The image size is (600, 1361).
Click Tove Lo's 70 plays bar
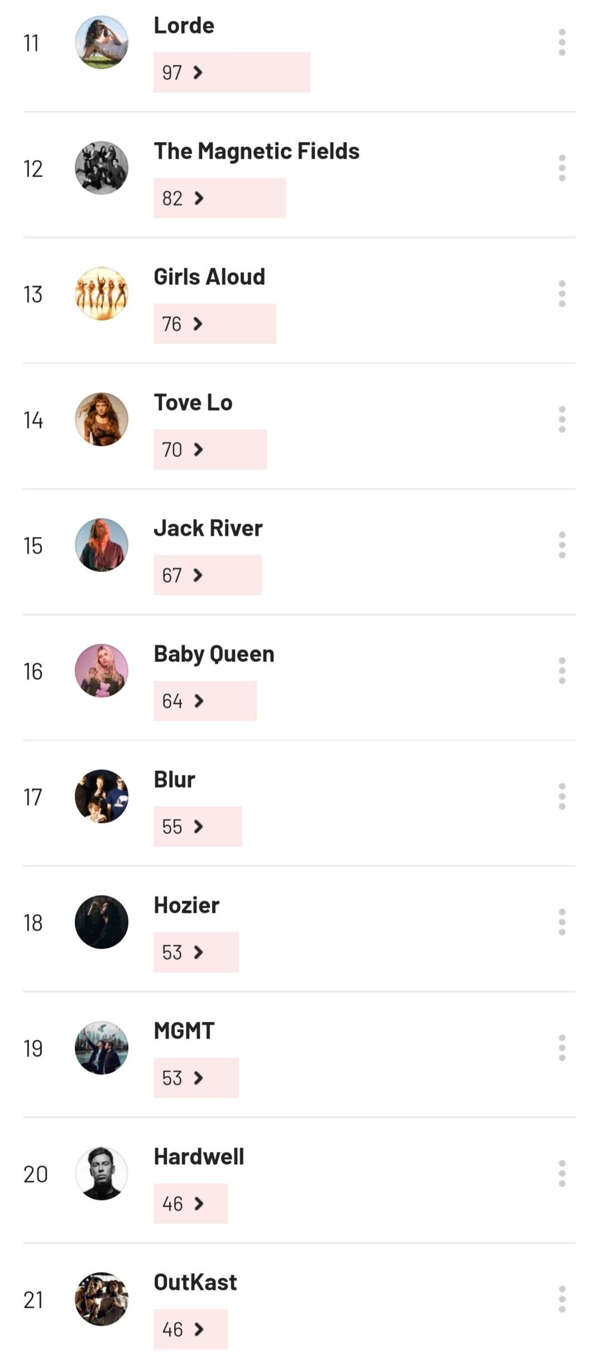point(210,449)
